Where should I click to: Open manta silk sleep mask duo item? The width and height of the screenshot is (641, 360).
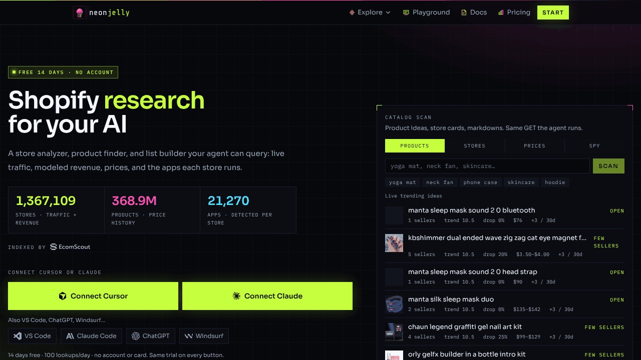(505, 304)
